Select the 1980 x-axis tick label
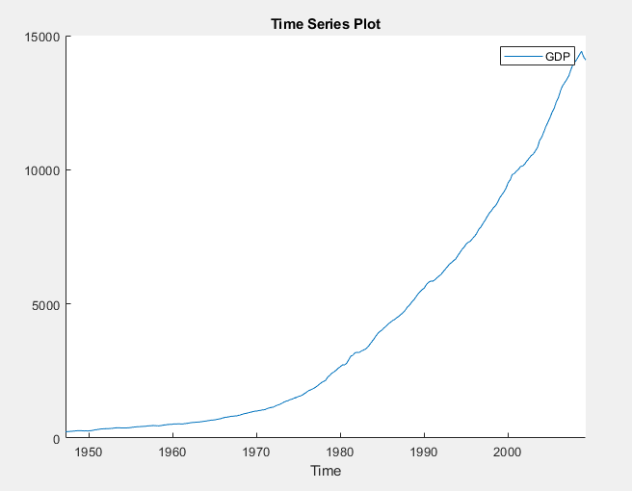The image size is (632, 491). tap(340, 452)
